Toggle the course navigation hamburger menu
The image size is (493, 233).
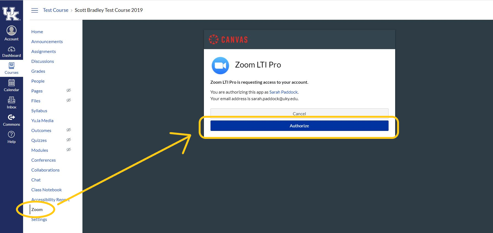(x=35, y=10)
